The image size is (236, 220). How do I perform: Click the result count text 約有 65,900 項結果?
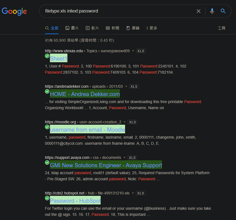[x=62, y=40]
